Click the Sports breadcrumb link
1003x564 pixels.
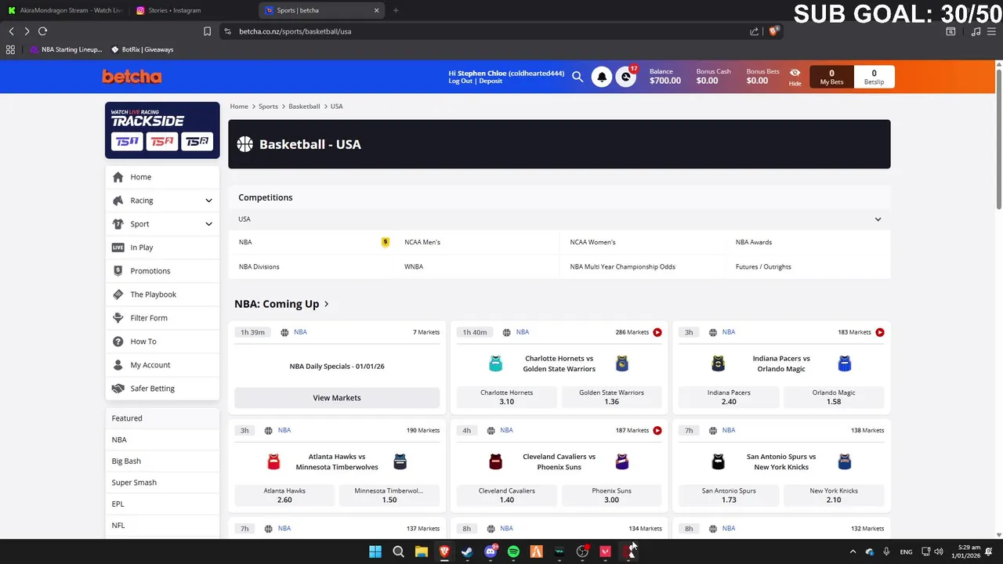(268, 107)
